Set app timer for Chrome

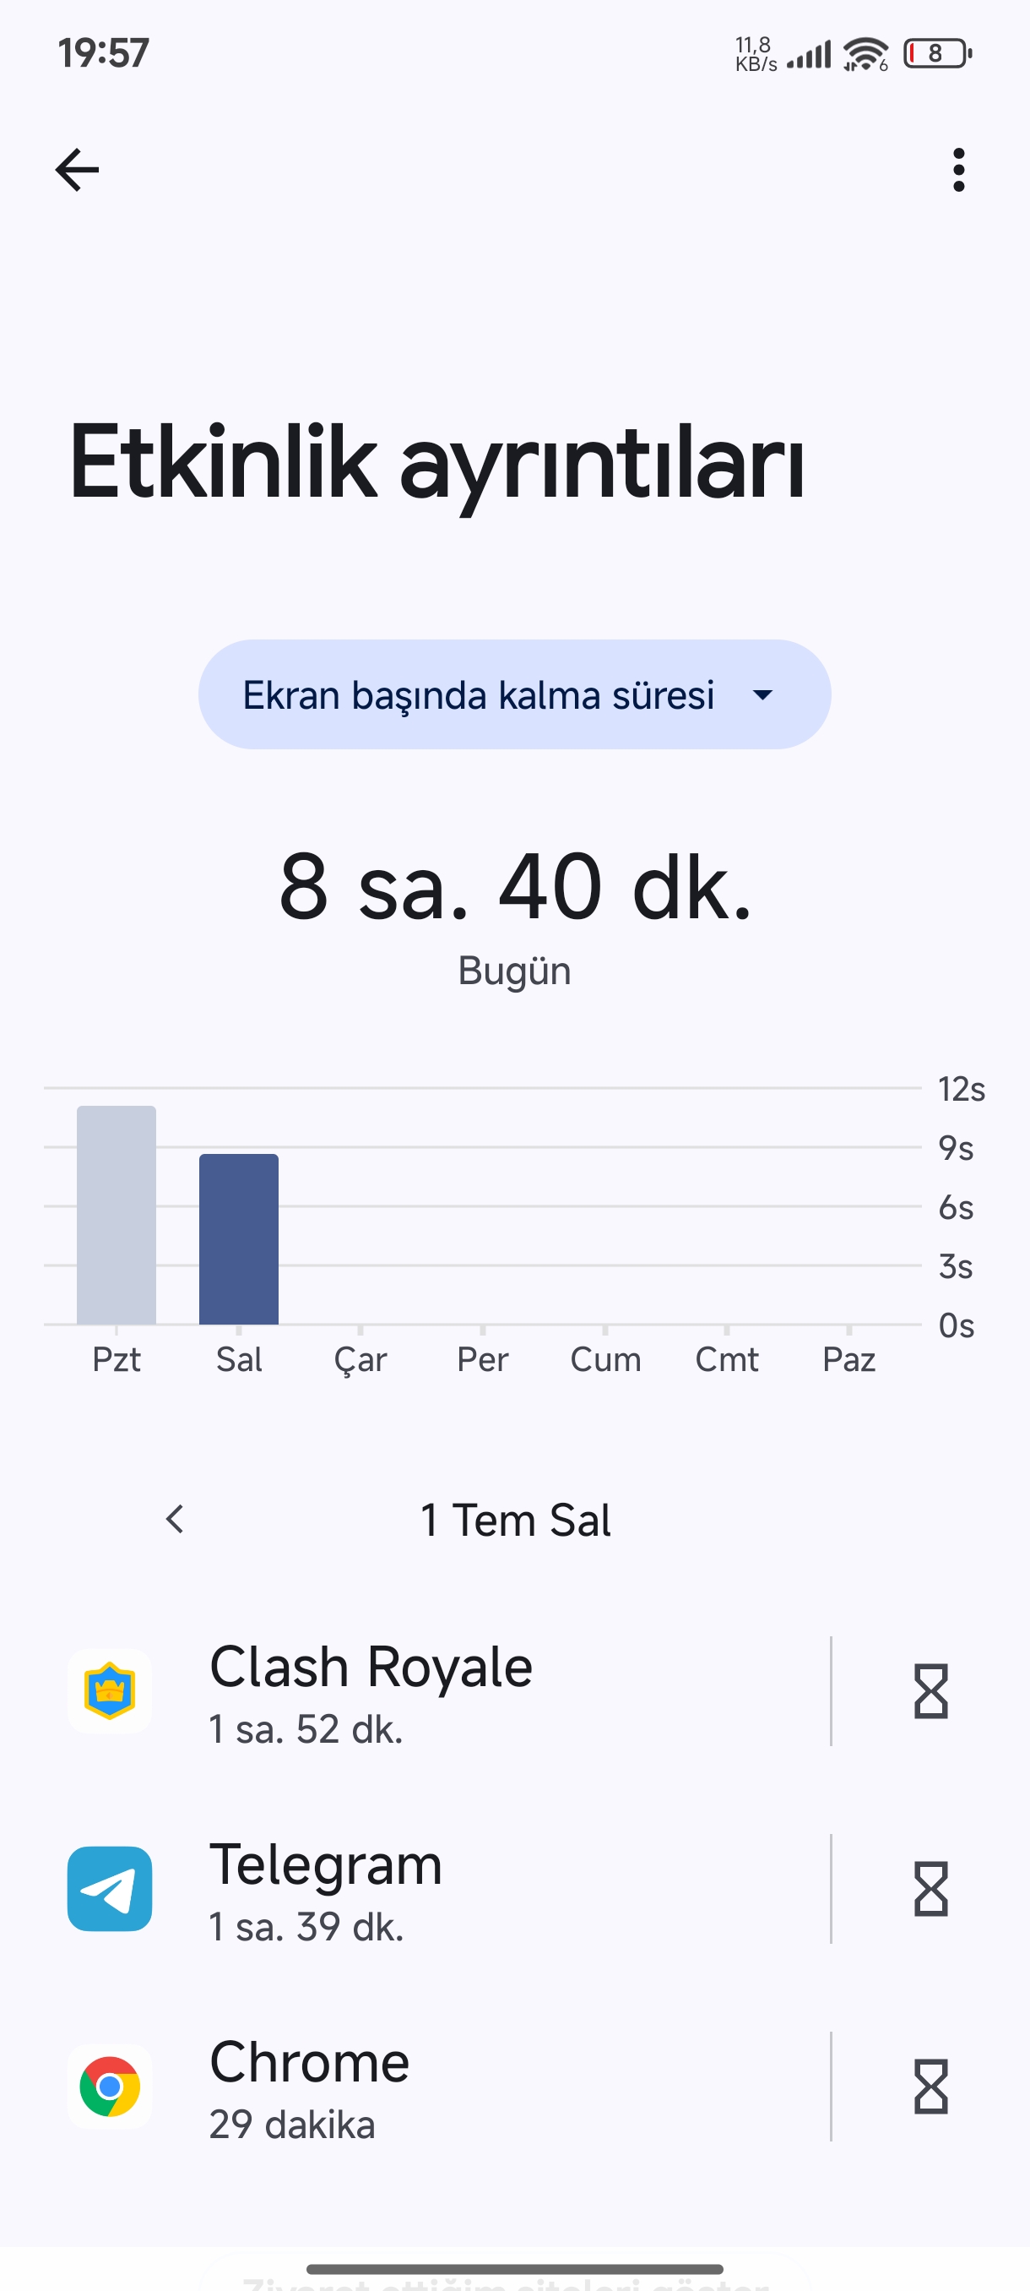[930, 2086]
